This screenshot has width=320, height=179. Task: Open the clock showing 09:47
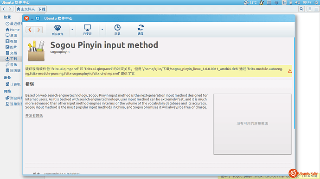tap(307, 2)
